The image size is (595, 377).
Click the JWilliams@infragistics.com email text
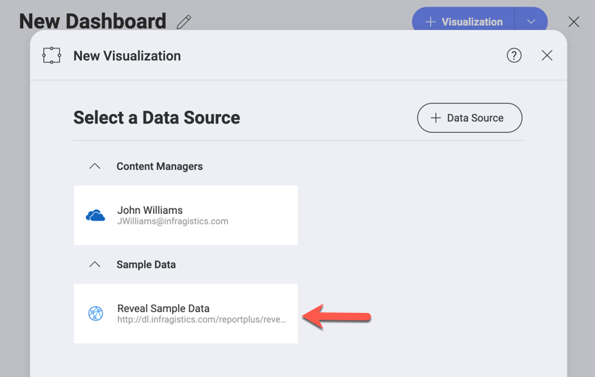tap(172, 221)
